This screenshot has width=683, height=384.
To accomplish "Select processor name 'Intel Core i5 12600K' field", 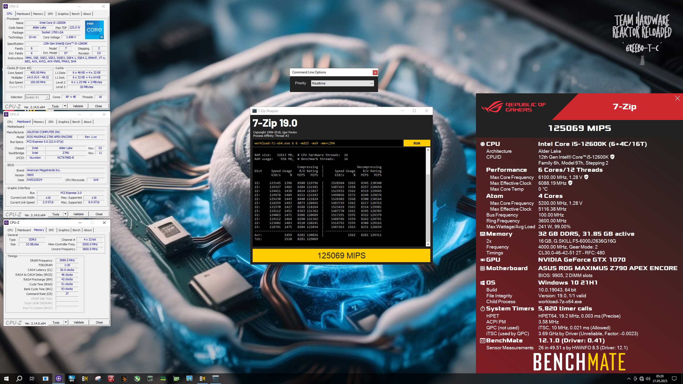I will pos(53,23).
